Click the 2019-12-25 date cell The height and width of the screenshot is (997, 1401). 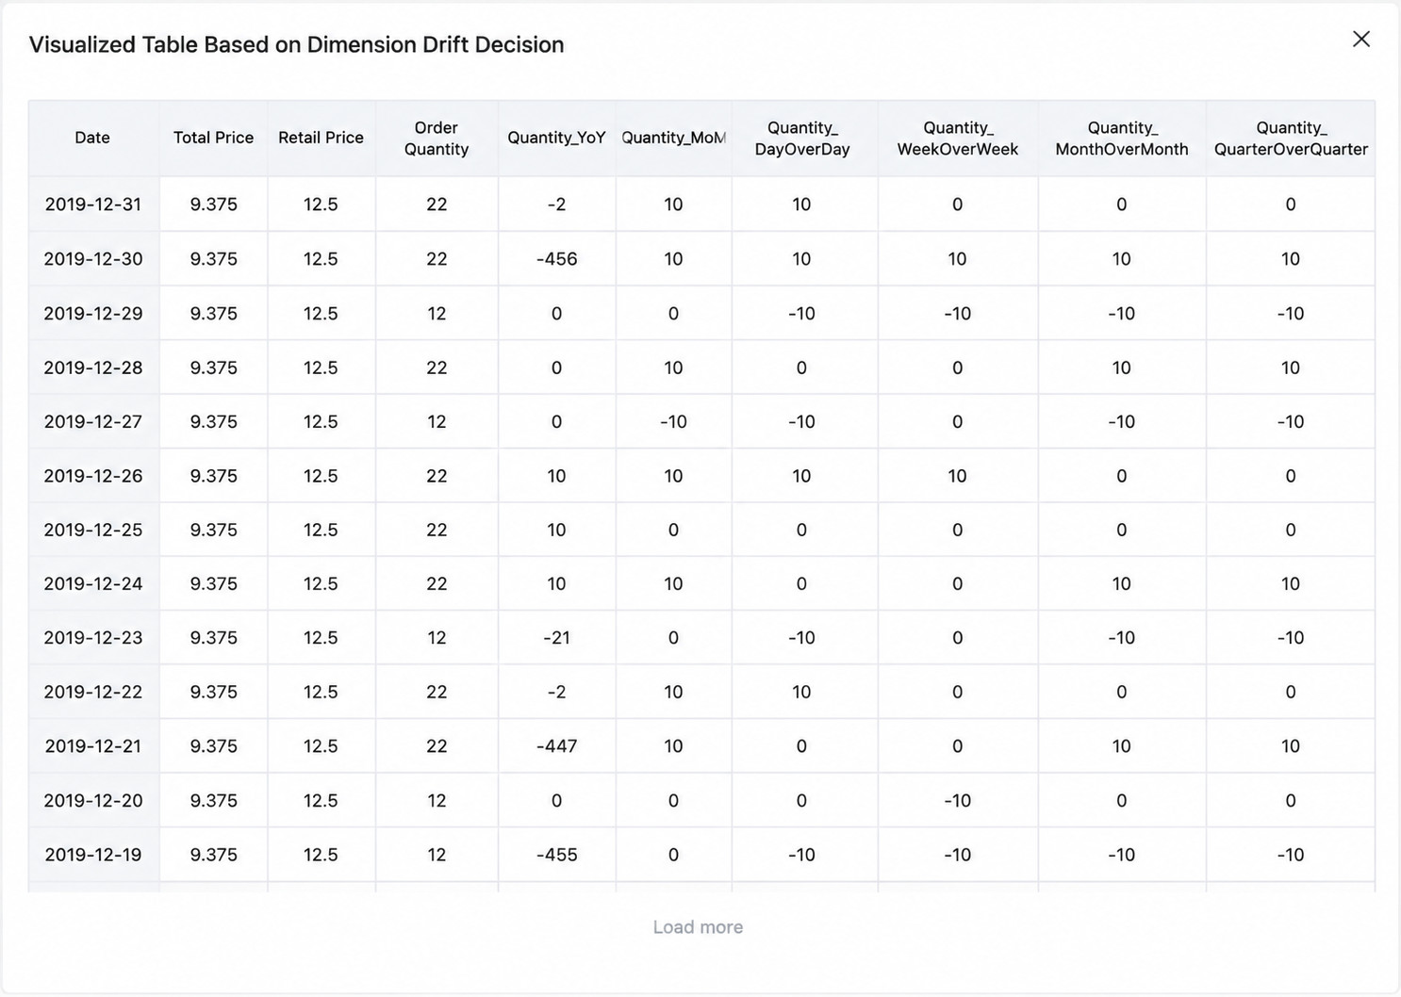[x=92, y=530]
